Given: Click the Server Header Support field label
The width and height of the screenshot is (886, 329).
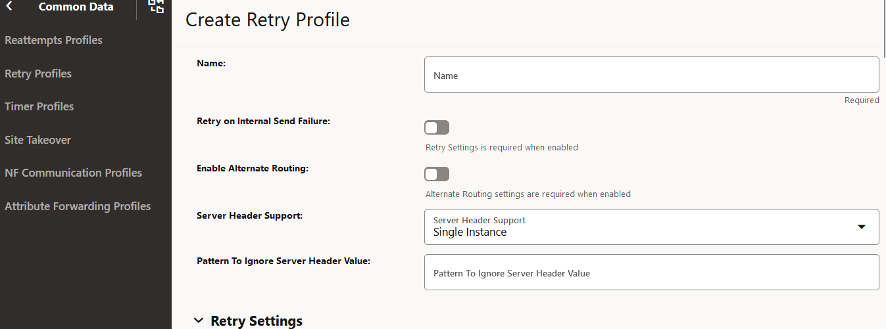Looking at the screenshot, I should click(249, 215).
